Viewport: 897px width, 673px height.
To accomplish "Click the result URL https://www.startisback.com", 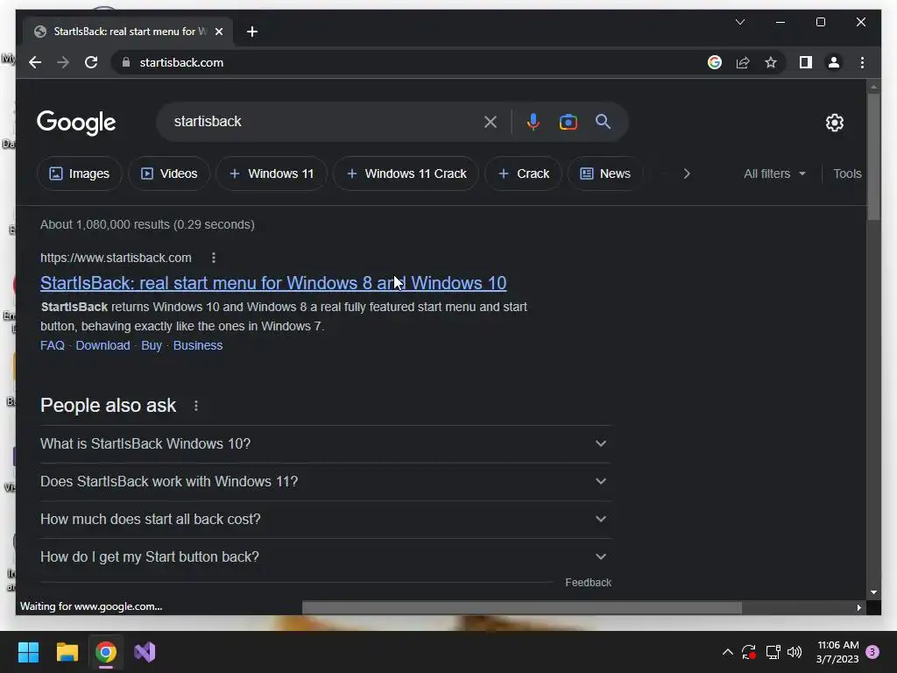I will click(x=116, y=259).
